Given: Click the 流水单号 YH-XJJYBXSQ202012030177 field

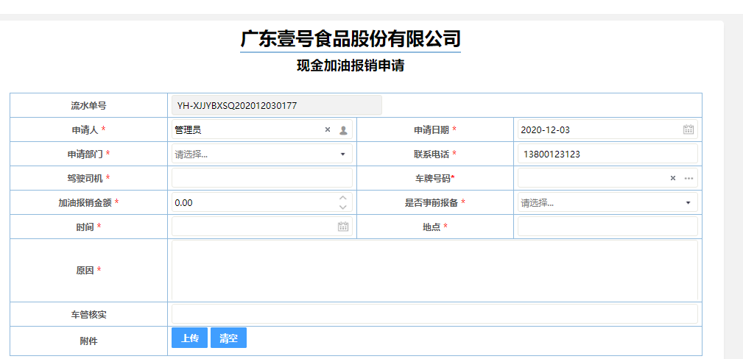Looking at the screenshot, I should 277,105.
